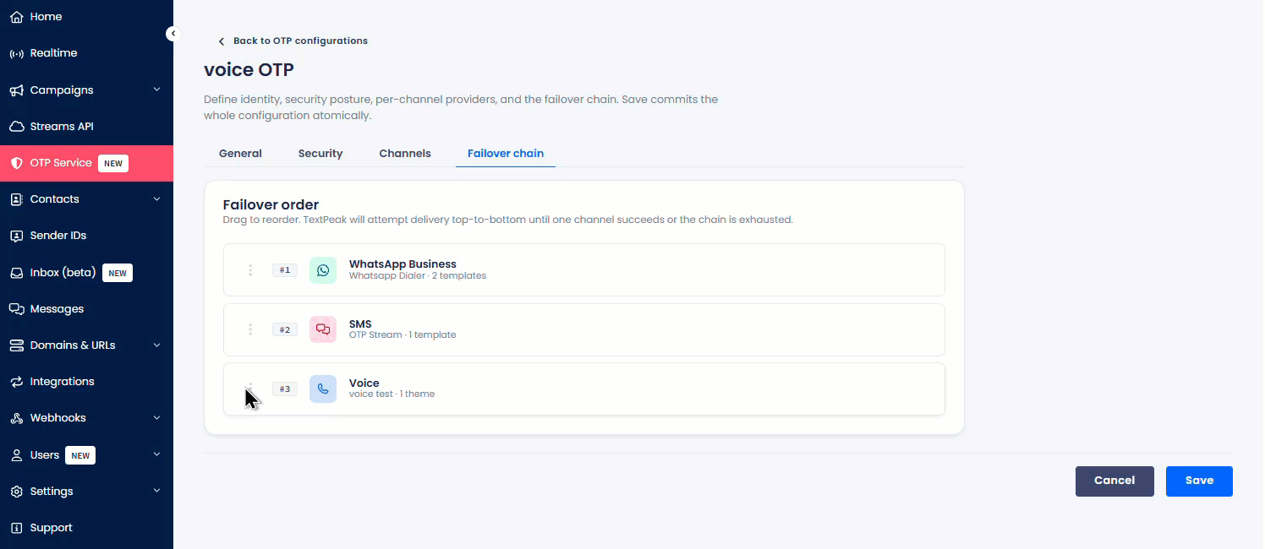Click the "SMS" channel name
The width and height of the screenshot is (1265, 549).
click(360, 324)
